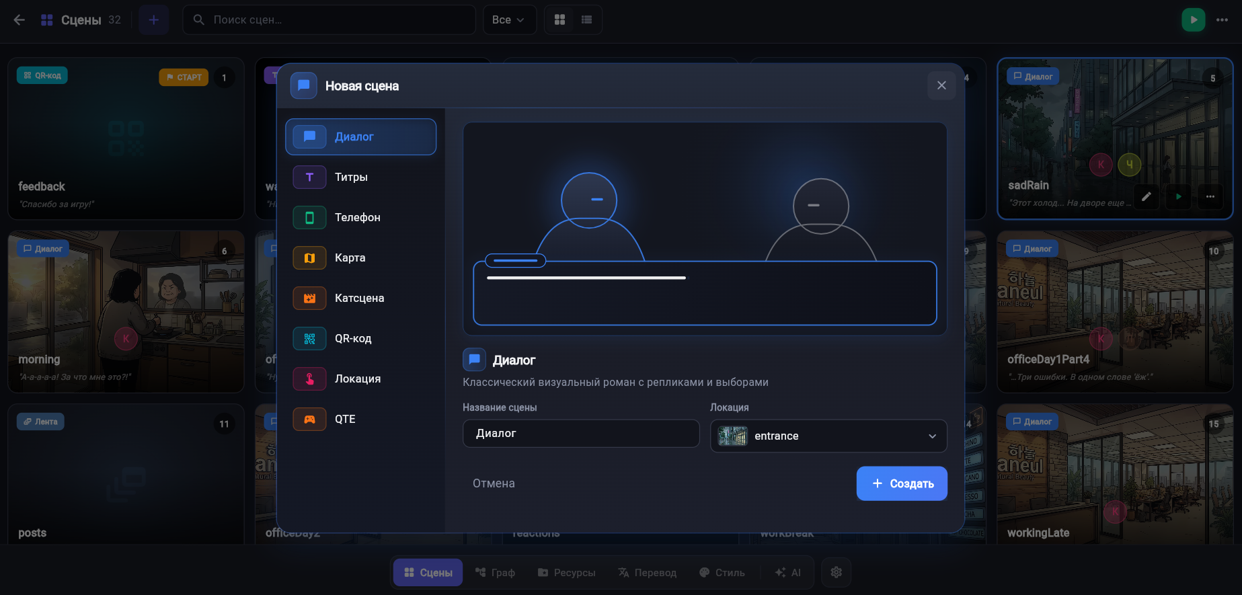The height and width of the screenshot is (595, 1242).
Task: Select the Карта scene type icon
Action: 309,257
